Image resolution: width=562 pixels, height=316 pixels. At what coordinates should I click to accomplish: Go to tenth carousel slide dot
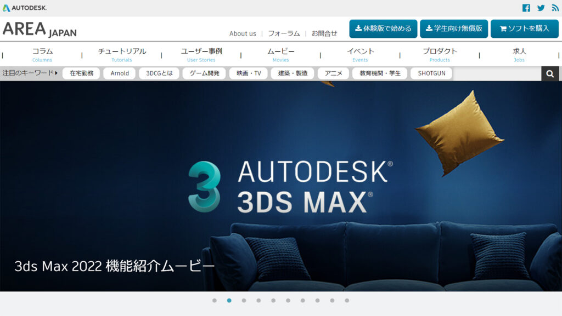tap(347, 301)
